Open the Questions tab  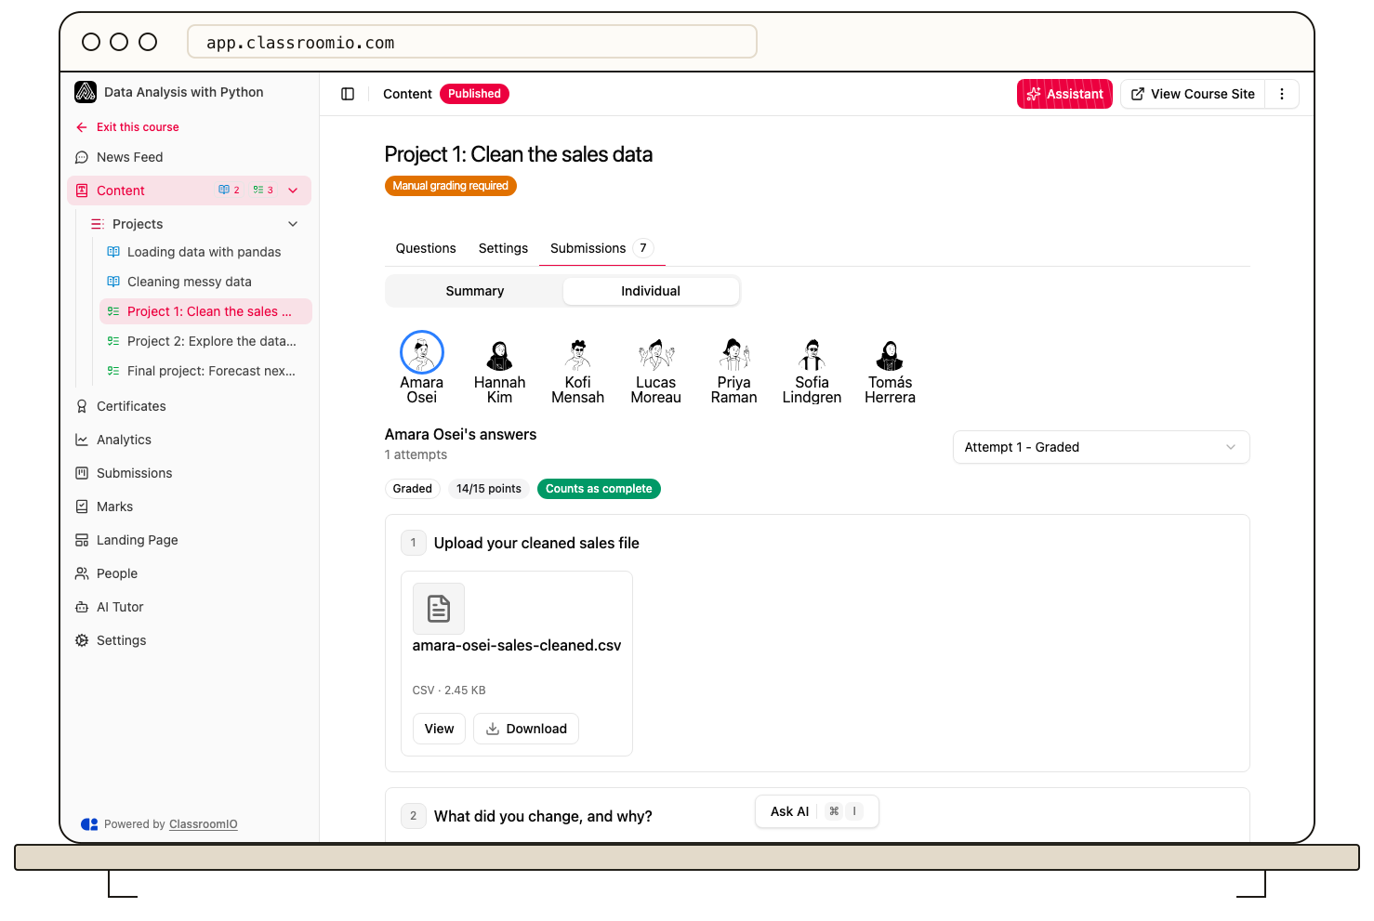click(x=426, y=248)
